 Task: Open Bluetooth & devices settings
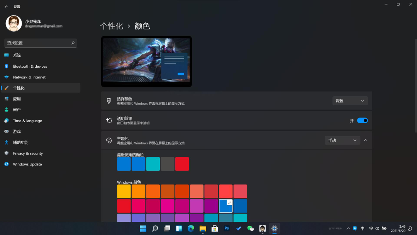coord(30,66)
